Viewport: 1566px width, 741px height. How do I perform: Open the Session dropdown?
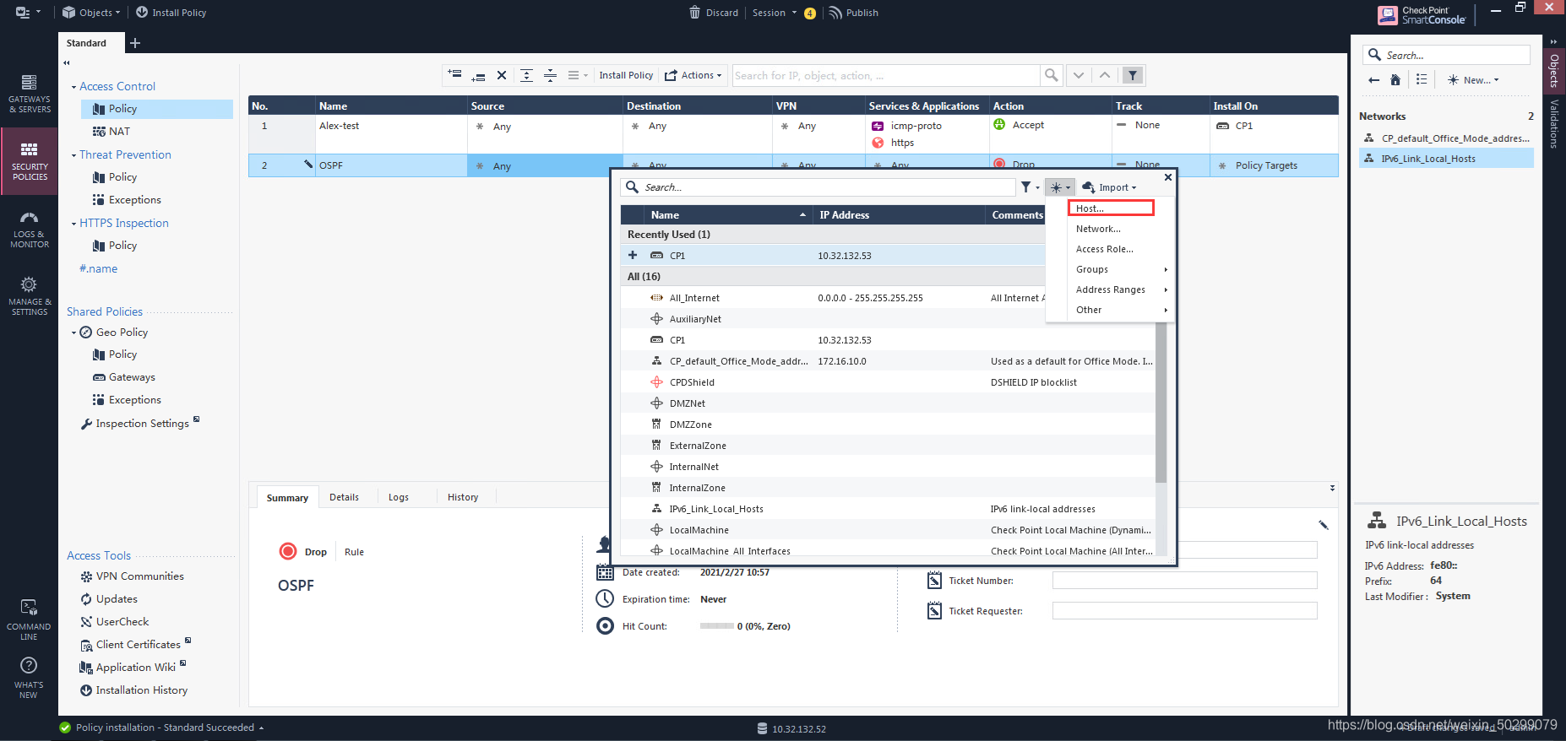(774, 13)
